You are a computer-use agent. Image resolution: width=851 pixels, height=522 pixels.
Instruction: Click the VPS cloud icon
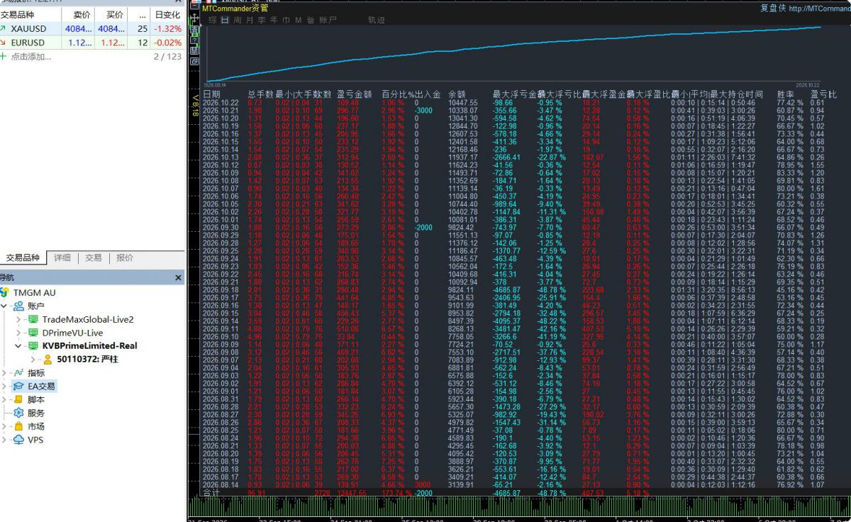point(18,440)
